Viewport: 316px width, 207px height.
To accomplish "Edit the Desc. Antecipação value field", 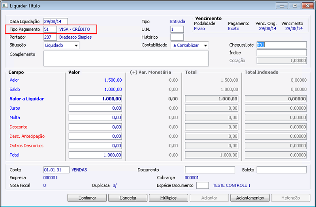I will click(x=95, y=136).
